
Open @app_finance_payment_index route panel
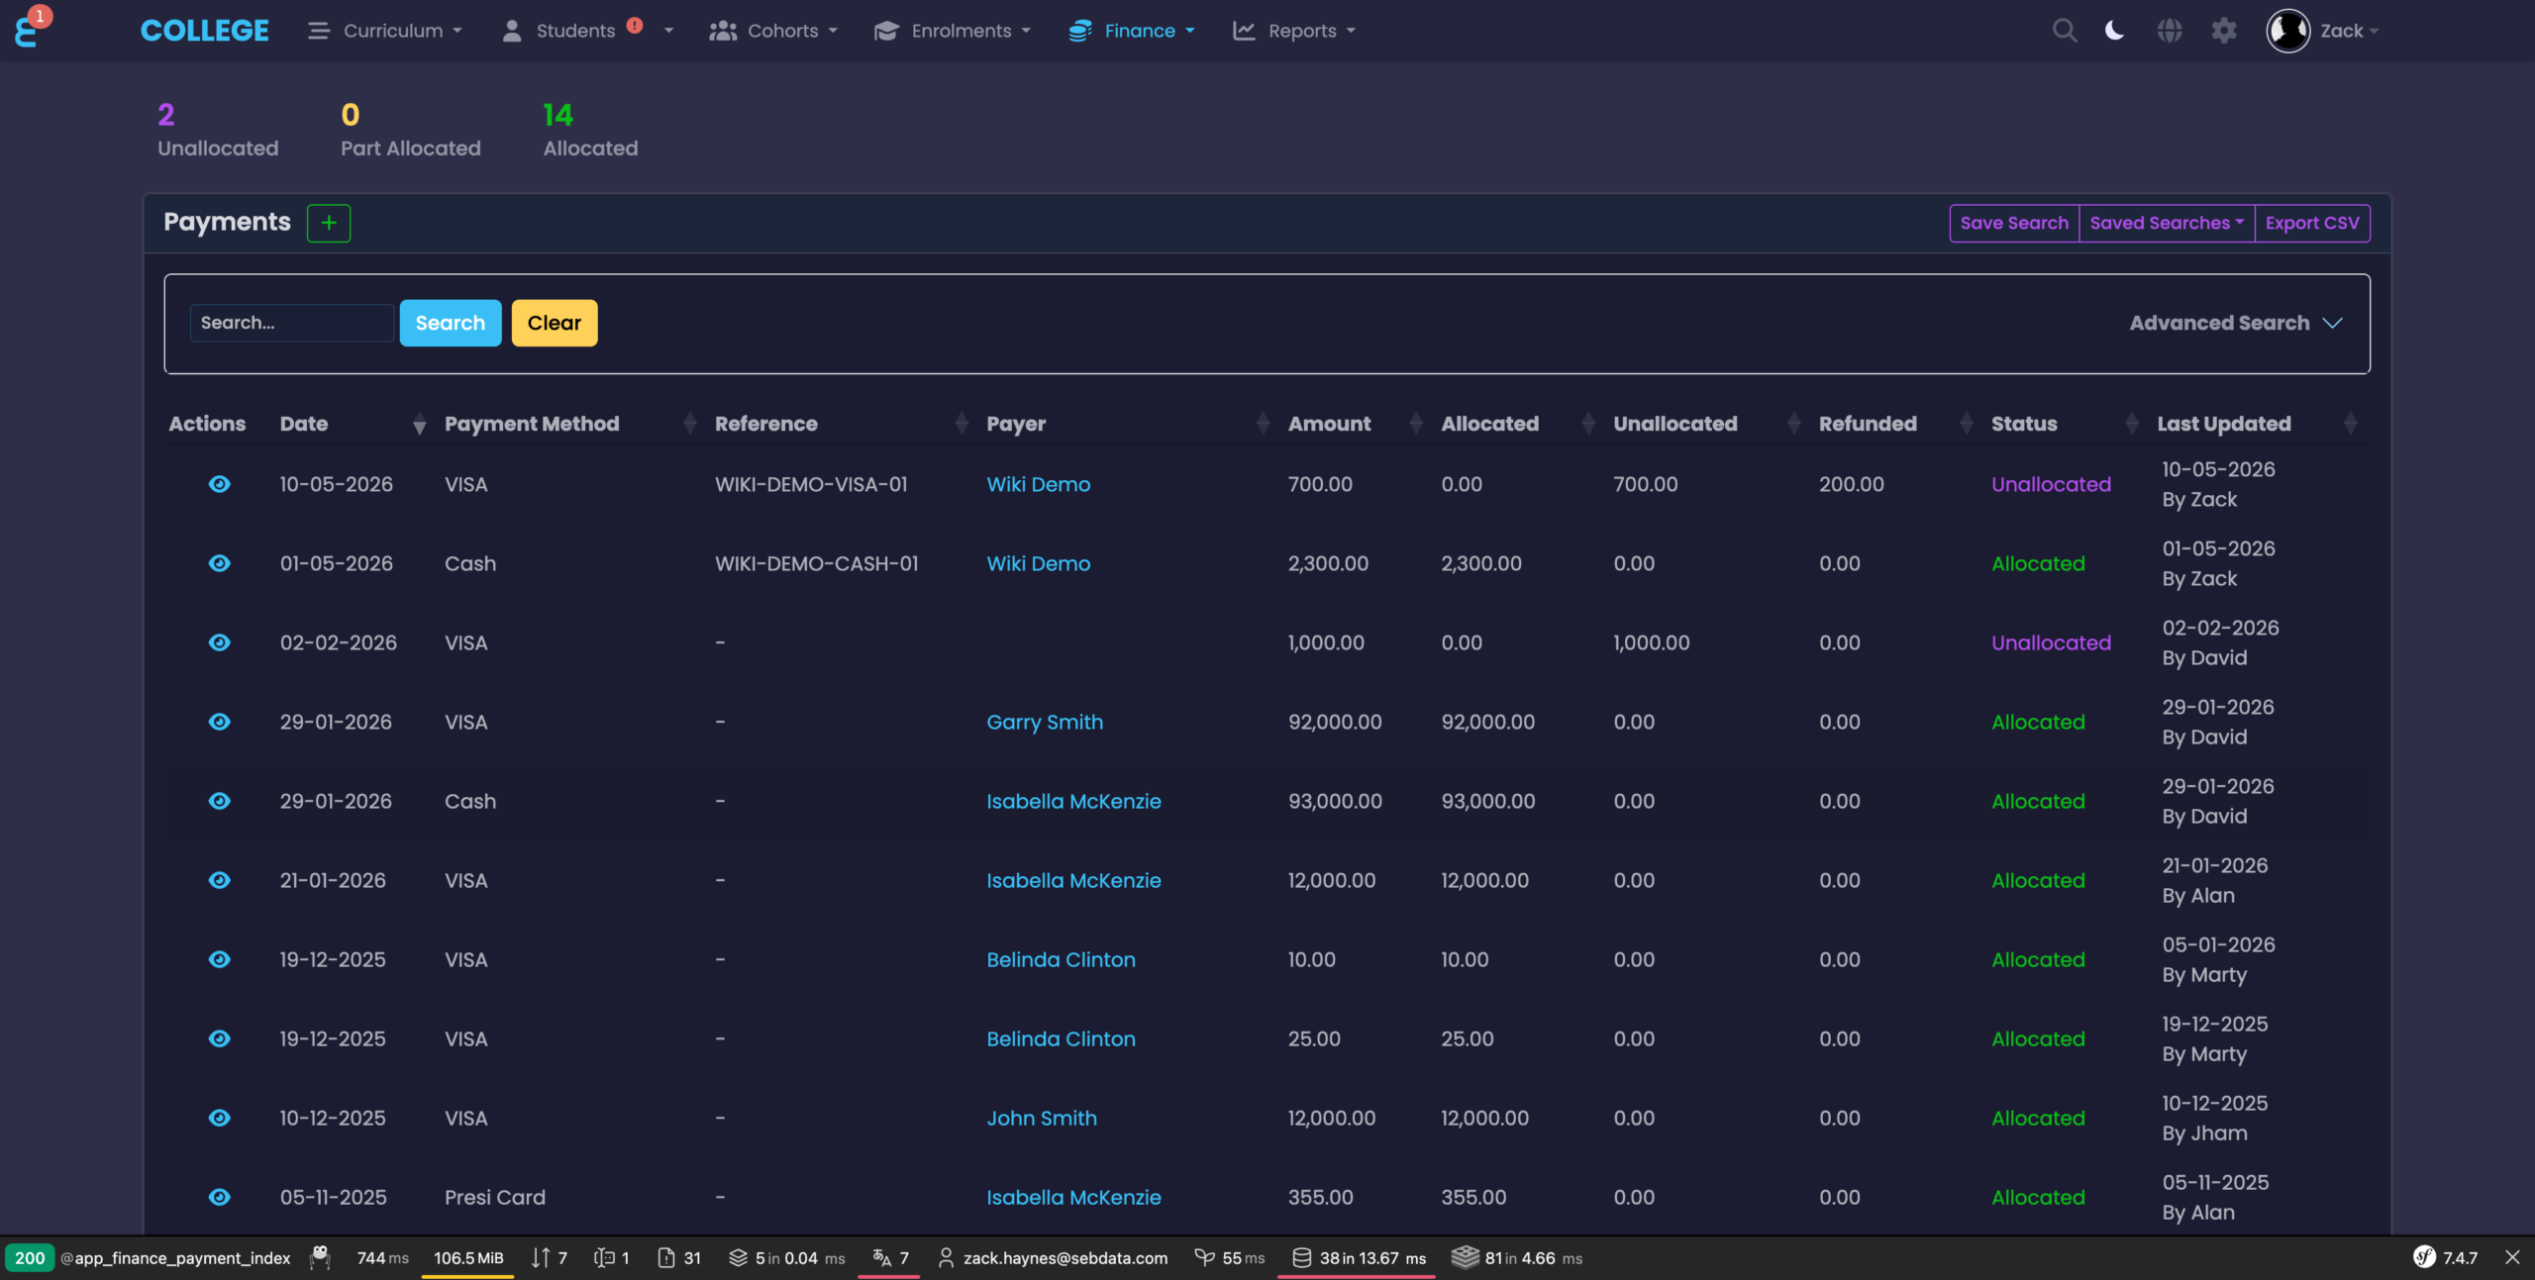[175, 1257]
